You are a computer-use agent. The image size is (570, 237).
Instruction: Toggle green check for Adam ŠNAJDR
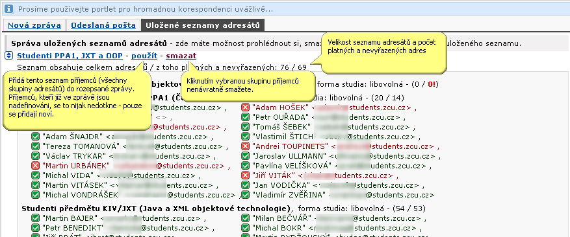(x=35, y=137)
